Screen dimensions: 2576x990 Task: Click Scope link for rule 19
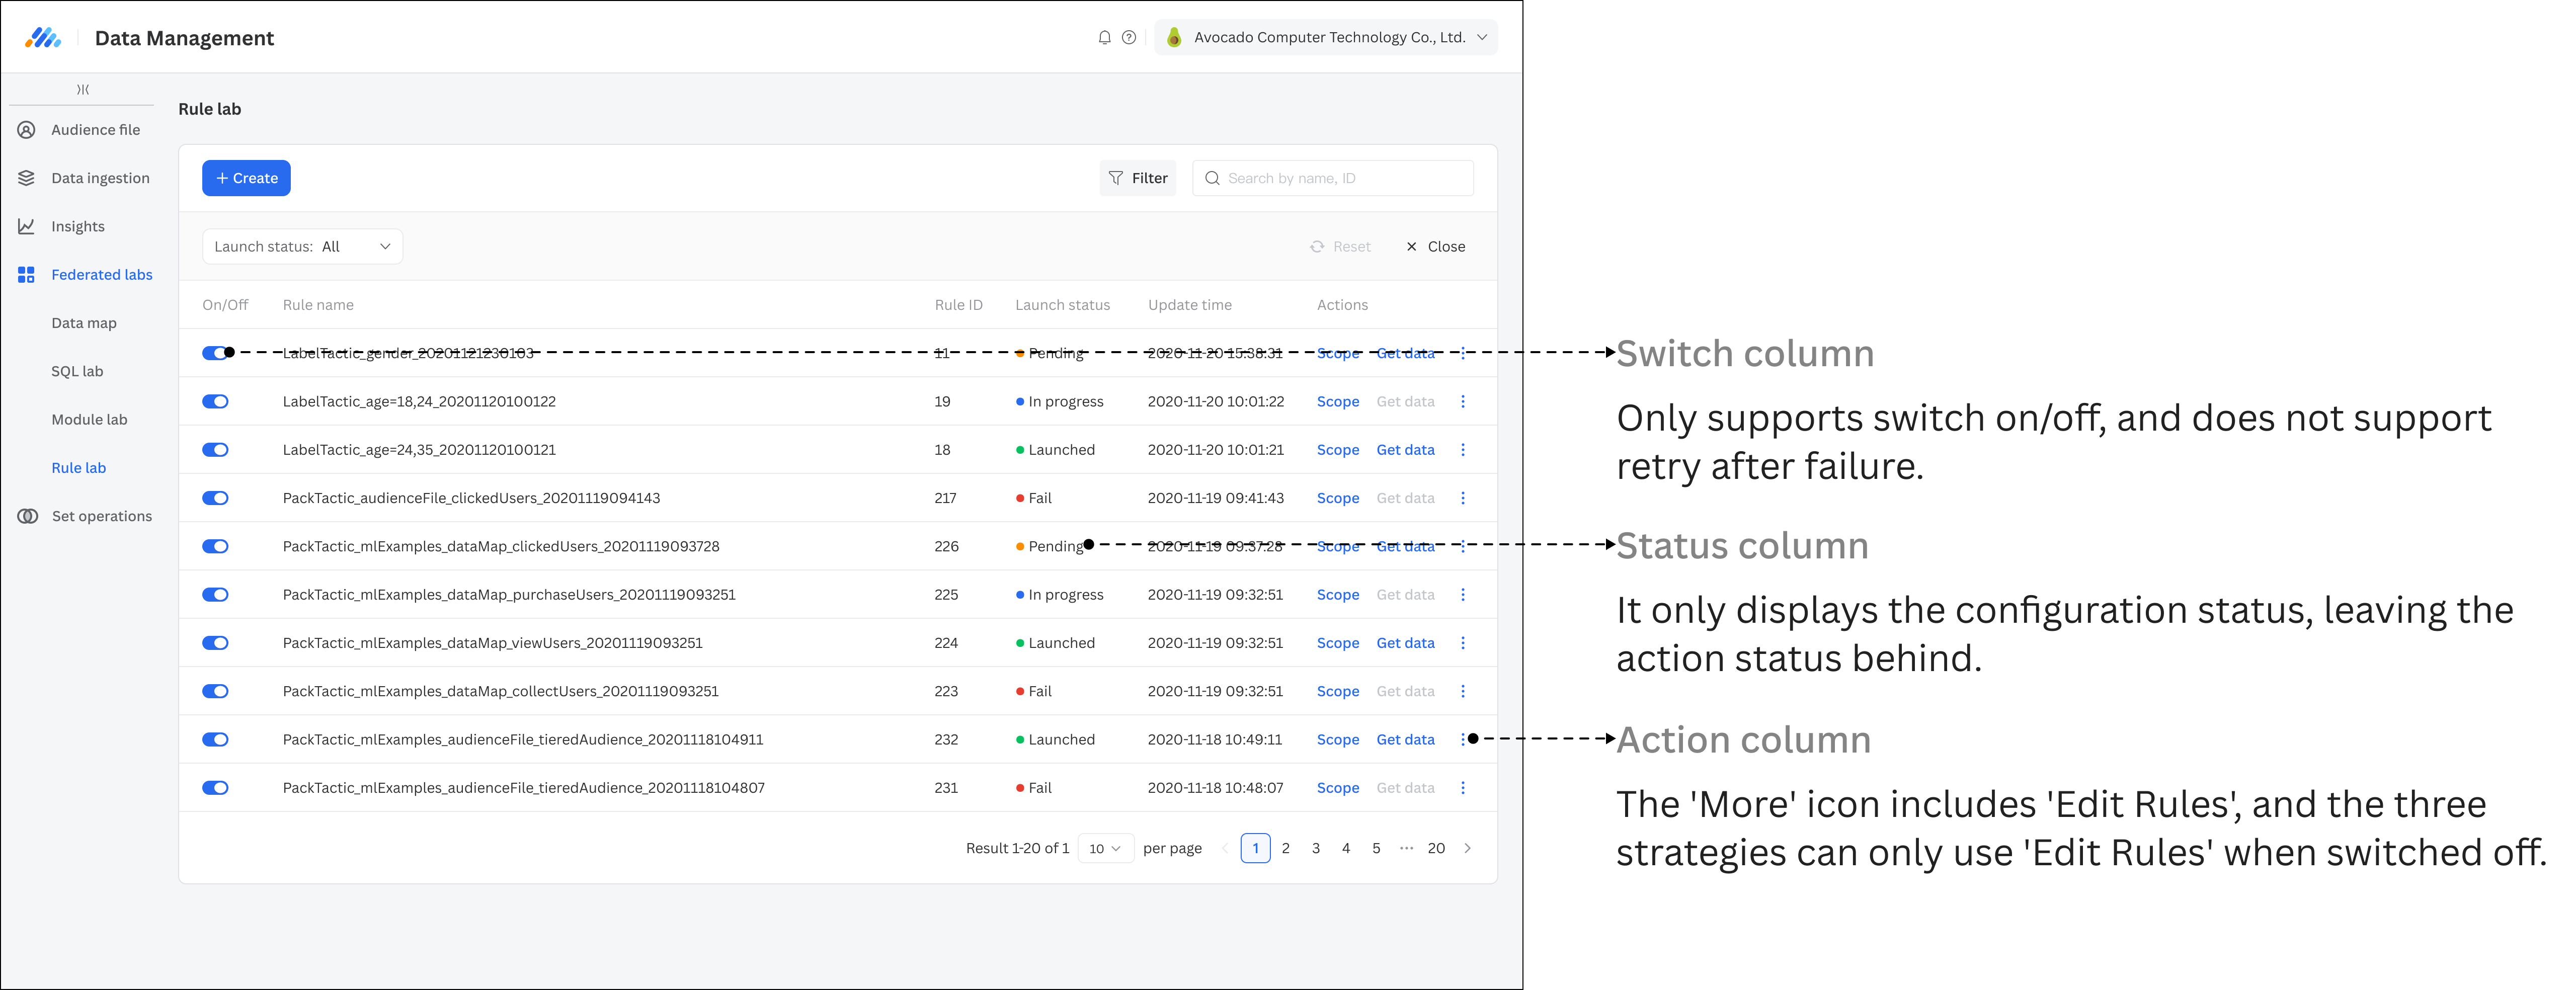click(x=1338, y=401)
